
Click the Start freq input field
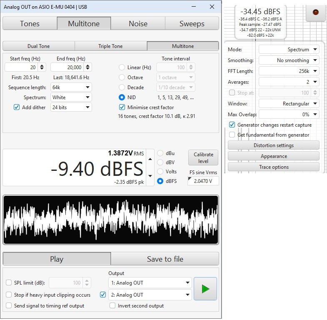pyautogui.click(x=22, y=67)
